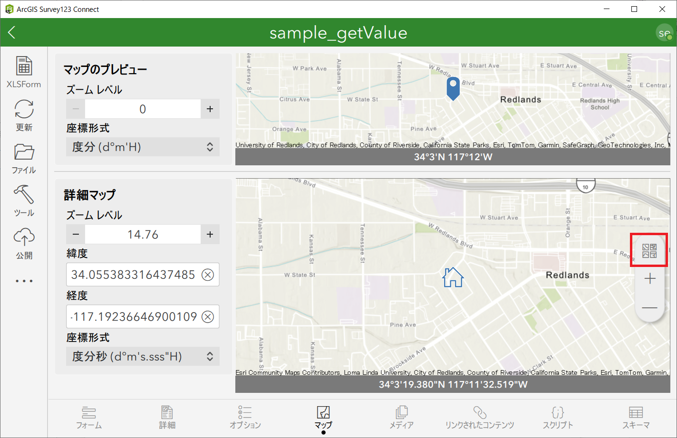Image resolution: width=677 pixels, height=438 pixels.
Task: Click the Interstate 10 shield on detail map
Action: [585, 186]
